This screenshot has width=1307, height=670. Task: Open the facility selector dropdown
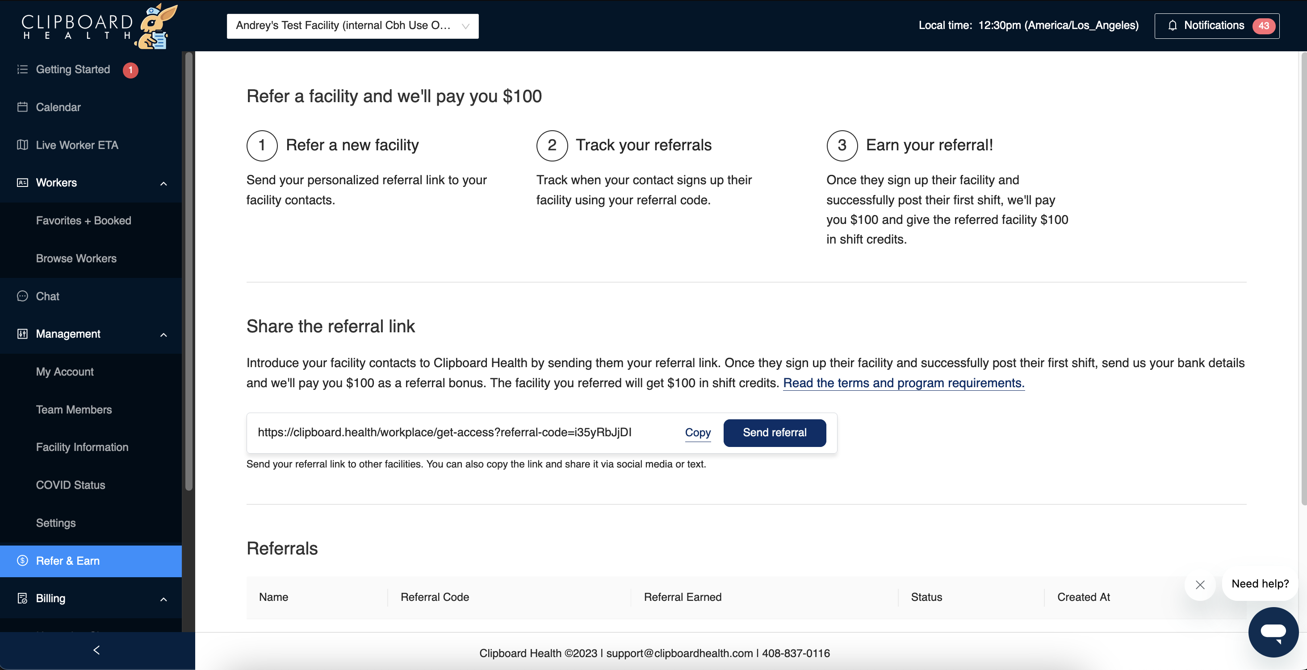[x=352, y=26]
